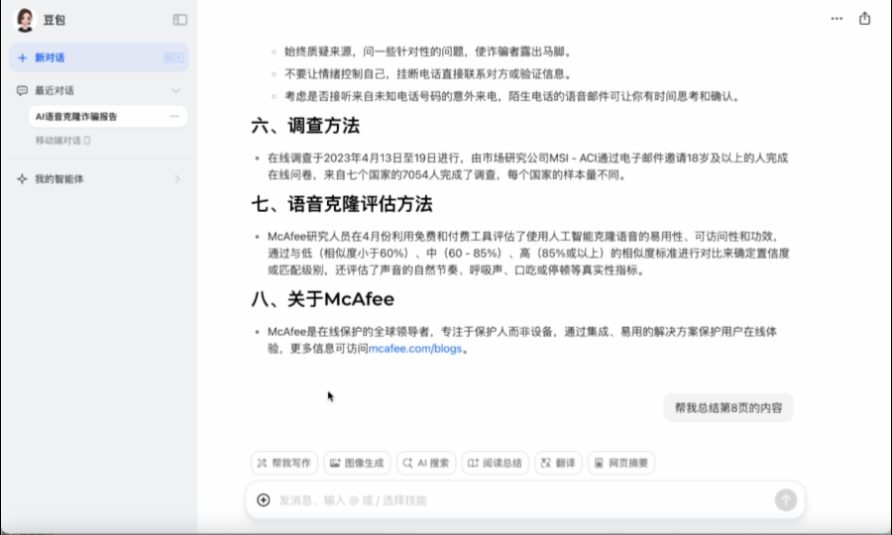Click the bullet starting 始终质疑来源
The image size is (892, 535).
click(x=428, y=52)
